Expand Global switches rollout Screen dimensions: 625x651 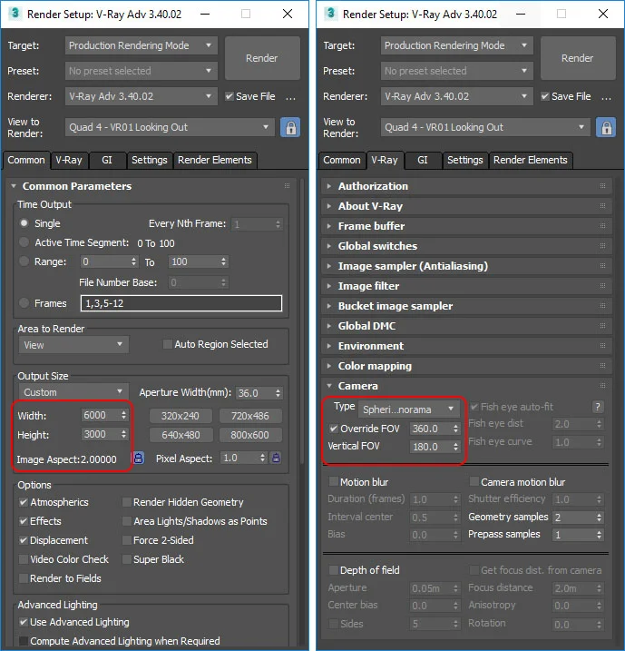466,246
